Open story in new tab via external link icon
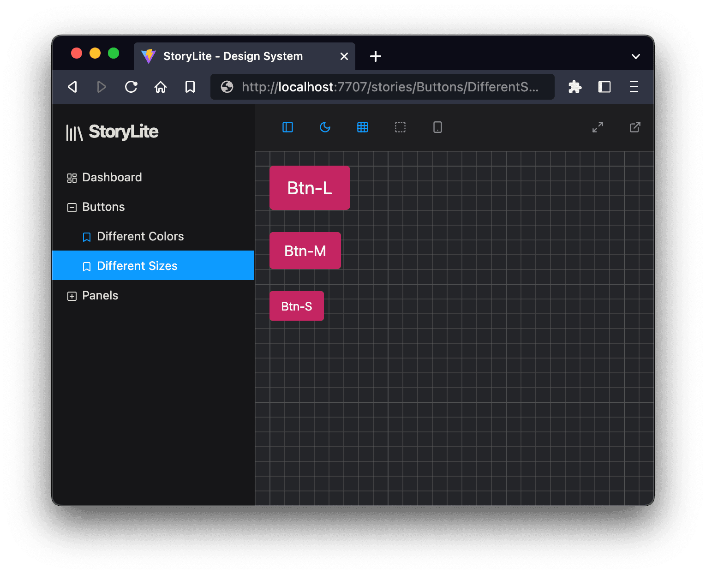Screen dimensions: 706x574 point(634,127)
